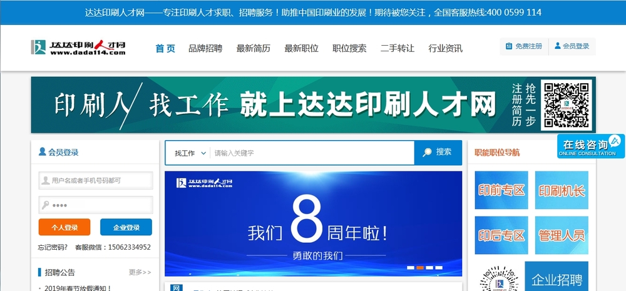Click the top hotline announcement text
The height and width of the screenshot is (291, 626).
click(x=313, y=13)
